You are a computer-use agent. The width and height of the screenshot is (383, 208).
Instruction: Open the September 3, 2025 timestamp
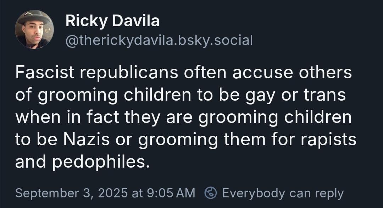pos(105,193)
